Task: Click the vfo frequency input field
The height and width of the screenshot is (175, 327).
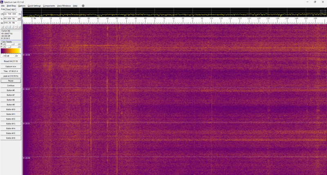Action: point(10,14)
